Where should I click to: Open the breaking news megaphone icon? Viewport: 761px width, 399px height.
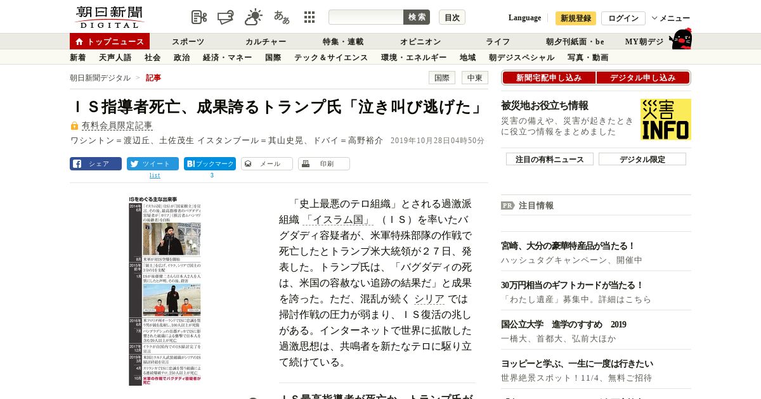tap(226, 18)
